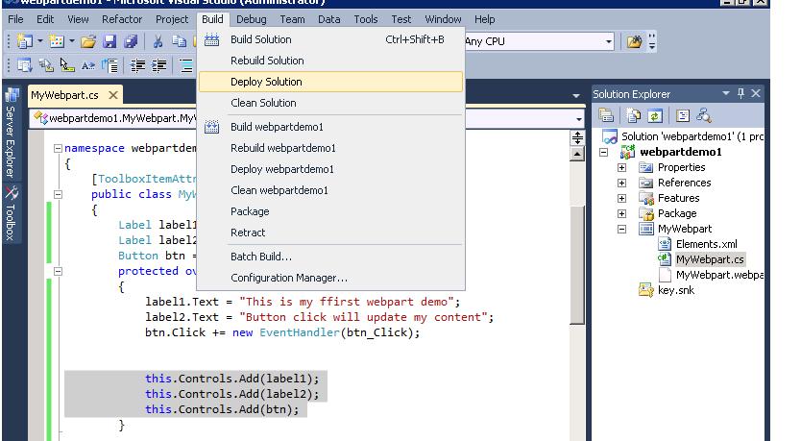The image size is (801, 441).
Task: Click the quick info cursor toolbar icon
Action: click(x=67, y=65)
